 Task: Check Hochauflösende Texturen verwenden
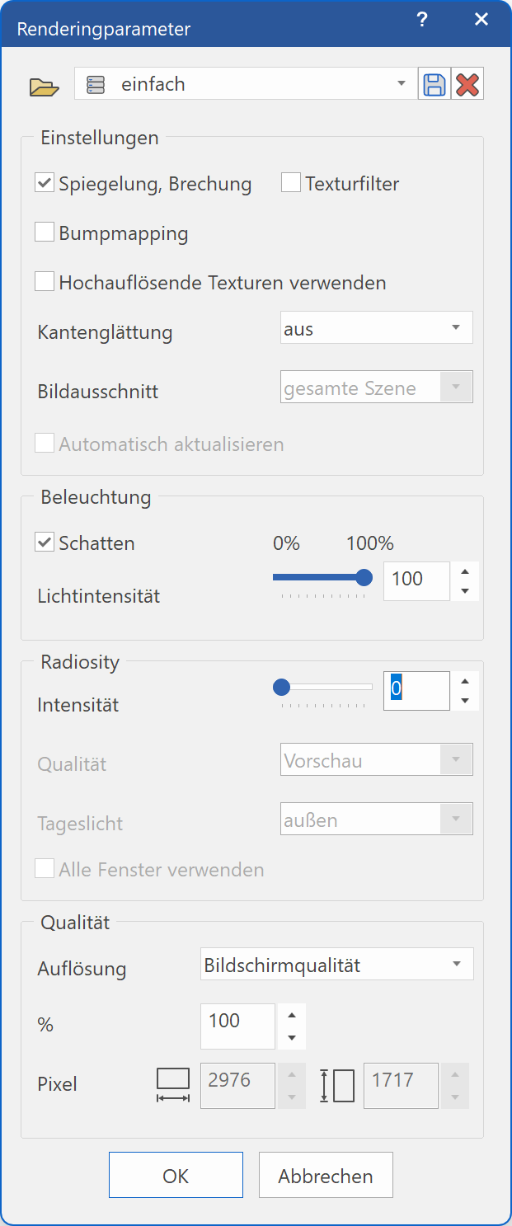(44, 281)
